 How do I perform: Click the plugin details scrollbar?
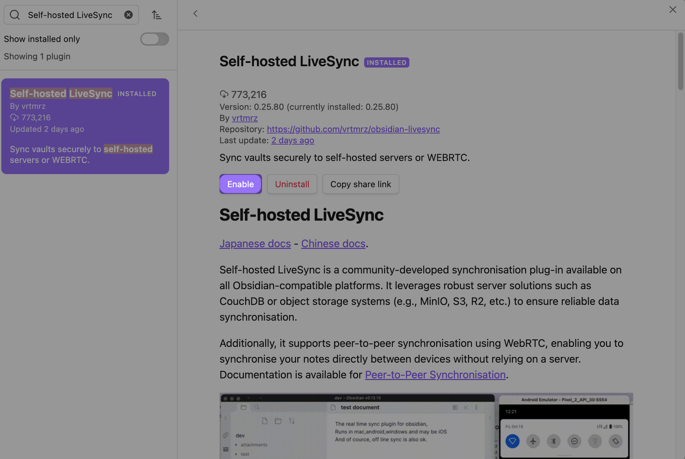(681, 61)
